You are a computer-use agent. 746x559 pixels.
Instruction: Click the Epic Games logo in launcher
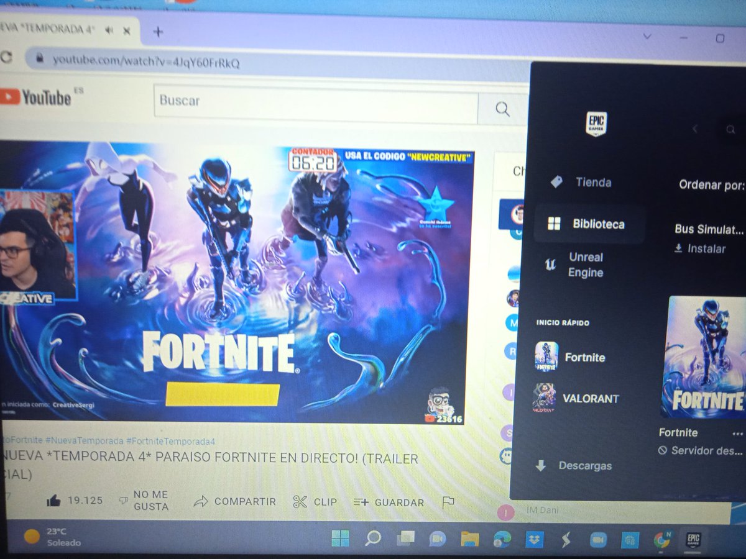click(x=596, y=124)
